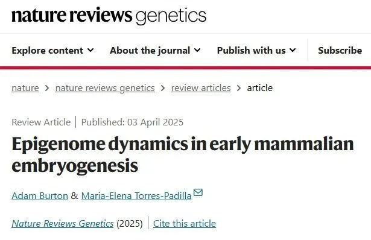Click the chevron separator before article breadcrumb
The image size is (371, 240).
click(239, 88)
